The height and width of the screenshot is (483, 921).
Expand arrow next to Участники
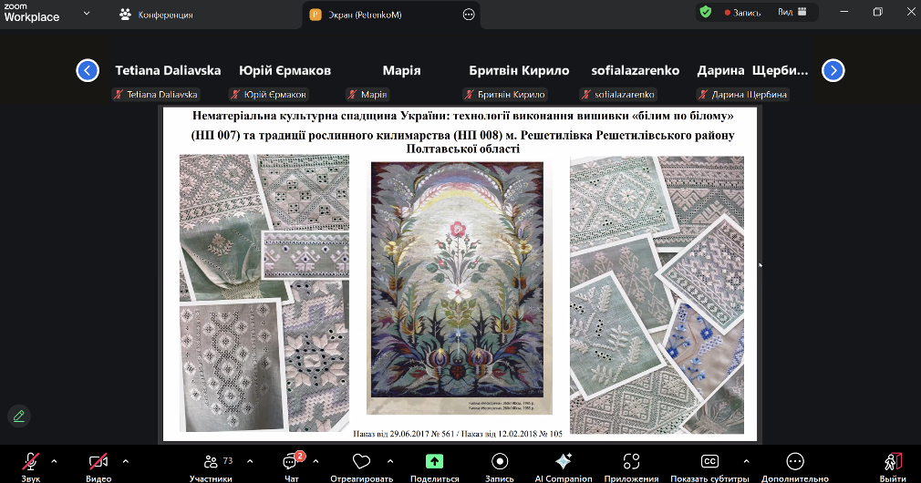pos(250,461)
